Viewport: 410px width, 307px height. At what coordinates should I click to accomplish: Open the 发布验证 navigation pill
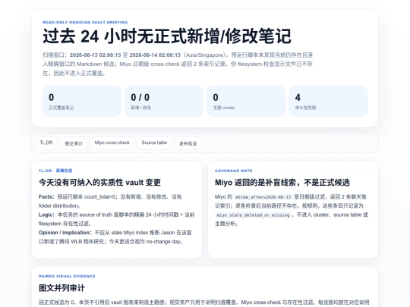click(188, 143)
